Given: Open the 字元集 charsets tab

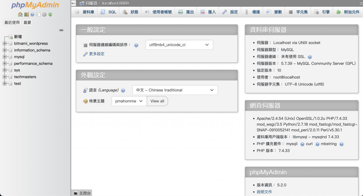Looking at the screenshot, I should point(298,12).
